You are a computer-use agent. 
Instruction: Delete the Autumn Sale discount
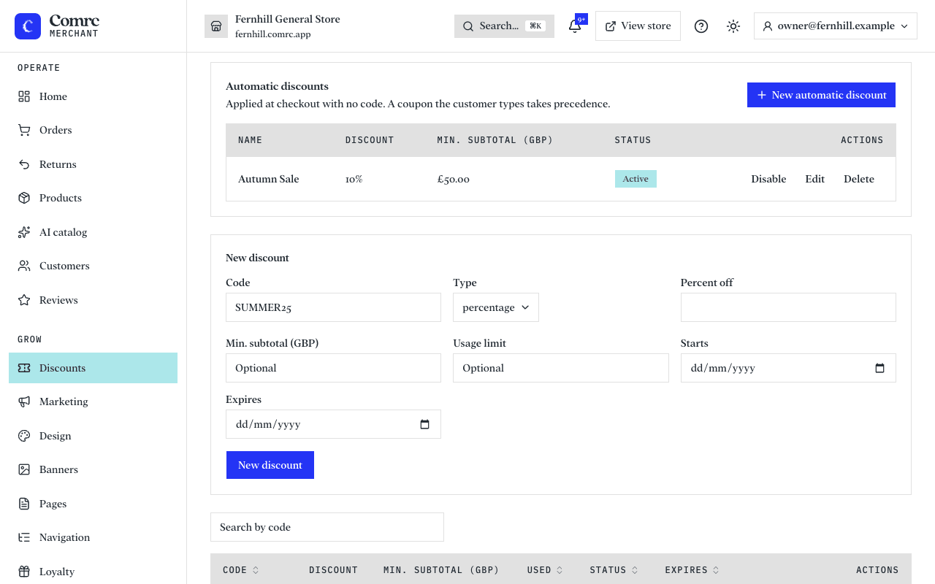[x=859, y=179]
